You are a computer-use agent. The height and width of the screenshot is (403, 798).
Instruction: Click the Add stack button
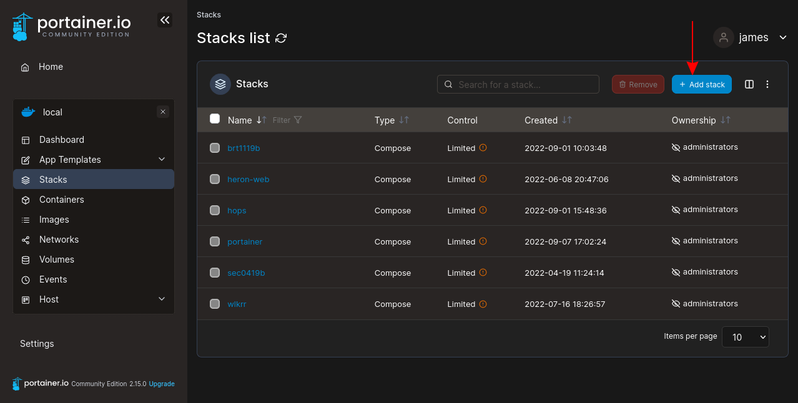(x=701, y=84)
